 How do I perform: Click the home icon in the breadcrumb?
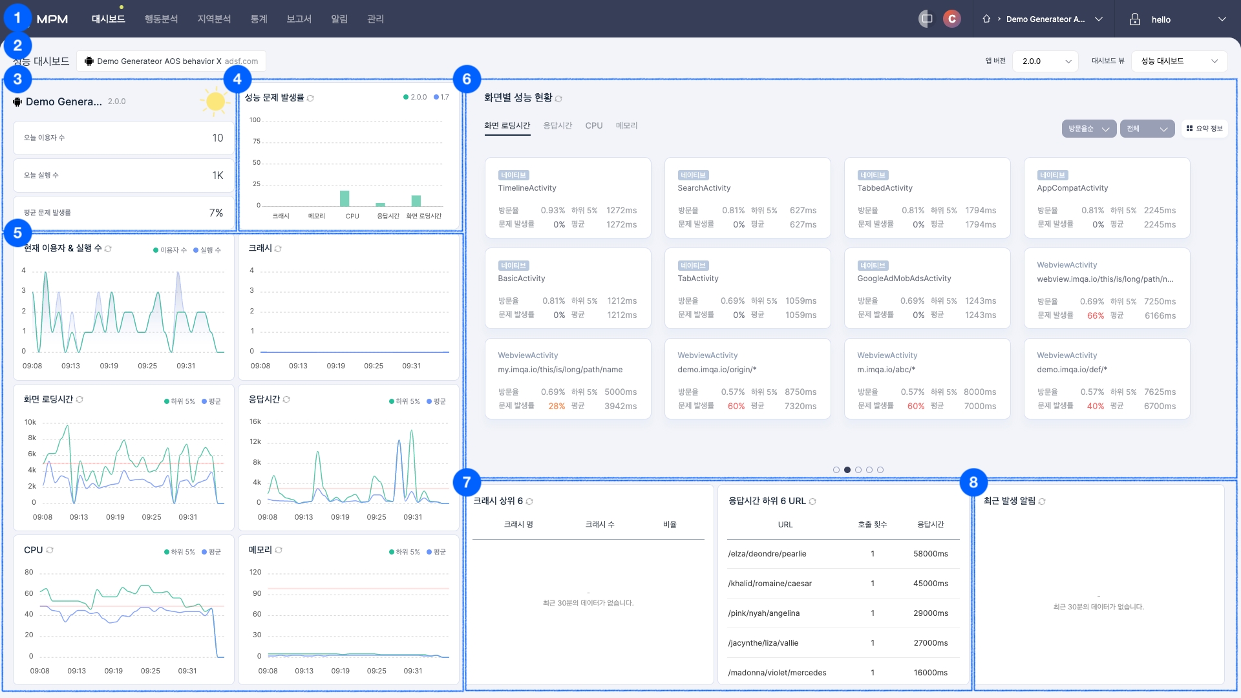click(986, 19)
